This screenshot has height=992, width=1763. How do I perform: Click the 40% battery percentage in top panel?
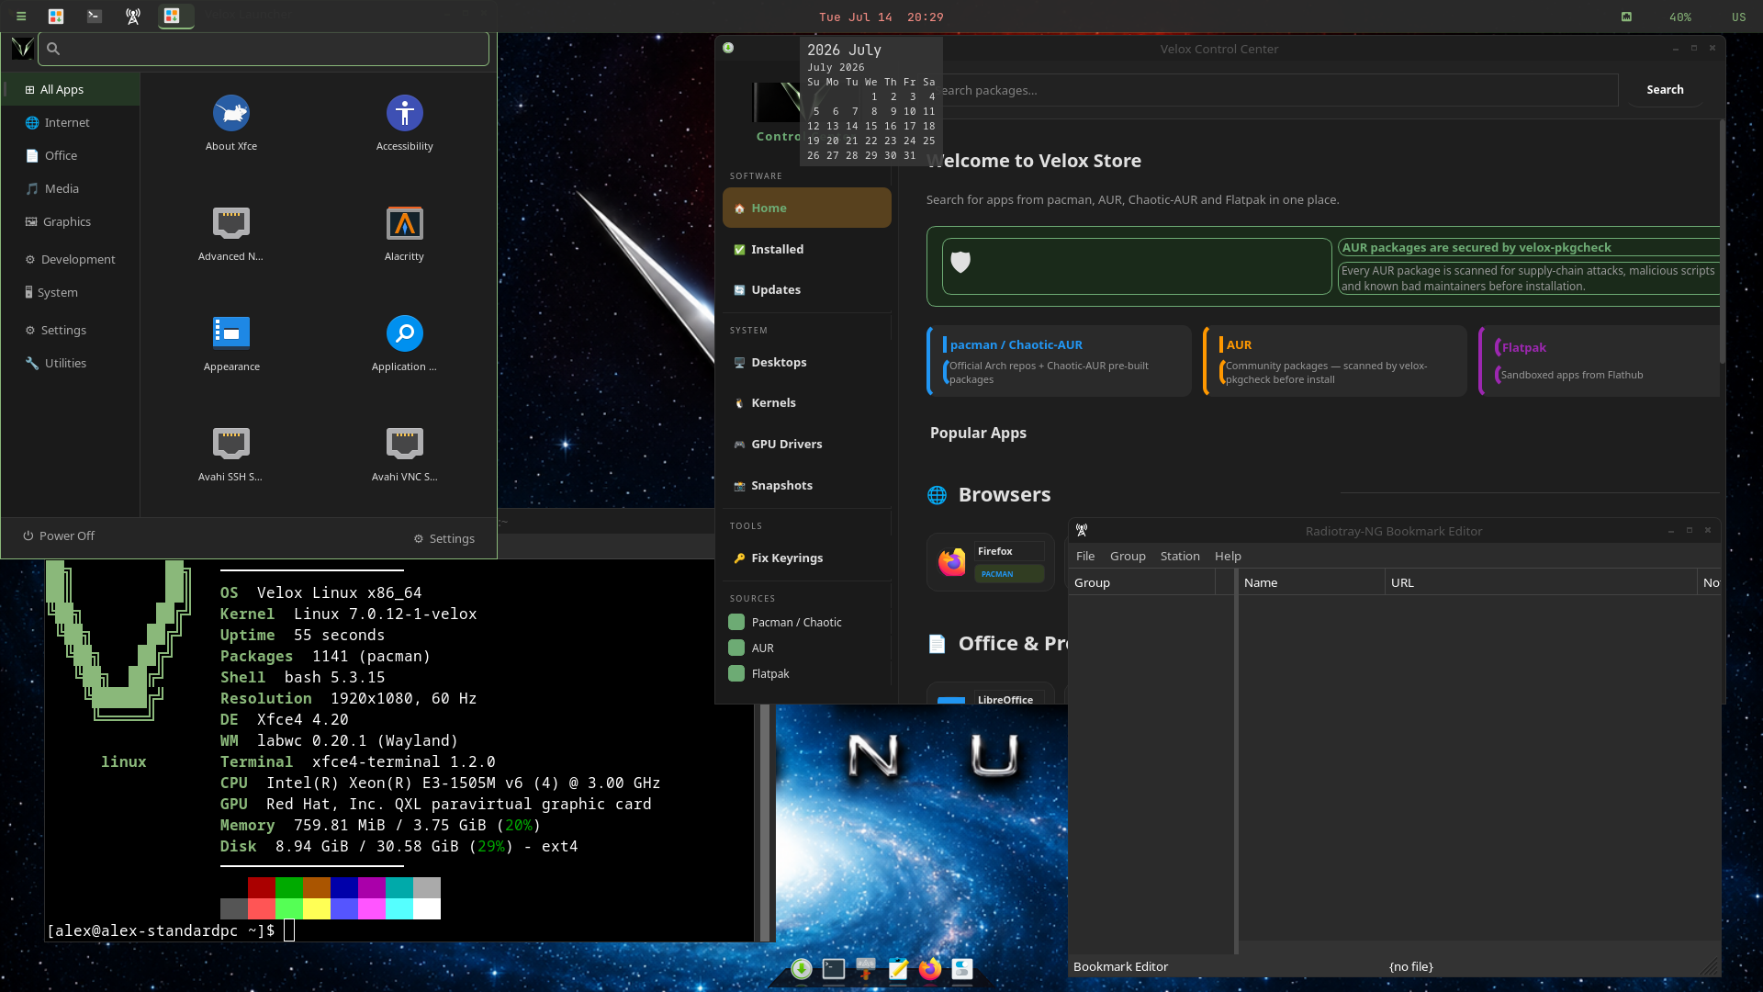tap(1680, 17)
